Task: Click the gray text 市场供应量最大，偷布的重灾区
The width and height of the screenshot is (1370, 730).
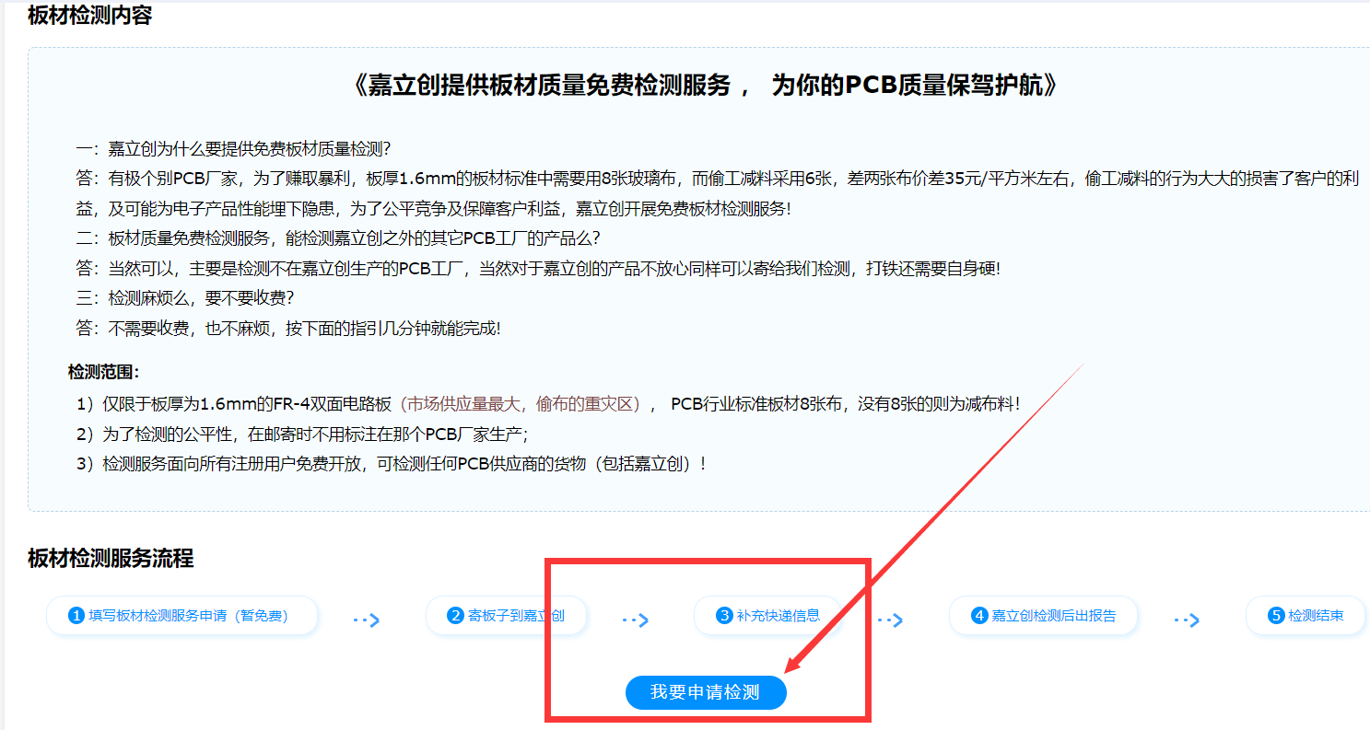Action: coord(522,403)
